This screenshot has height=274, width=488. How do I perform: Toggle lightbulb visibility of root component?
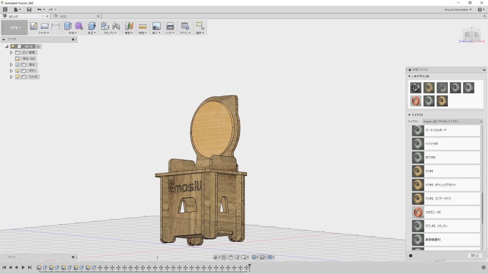click(13, 46)
